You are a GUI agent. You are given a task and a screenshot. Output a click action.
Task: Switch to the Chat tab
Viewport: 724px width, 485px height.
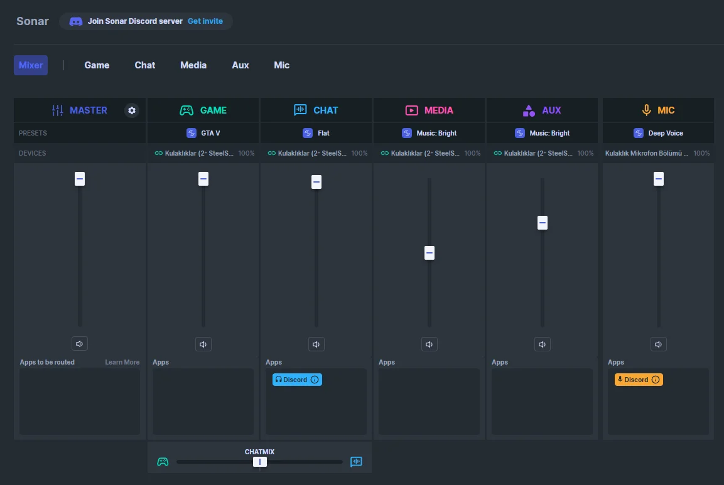pos(145,65)
